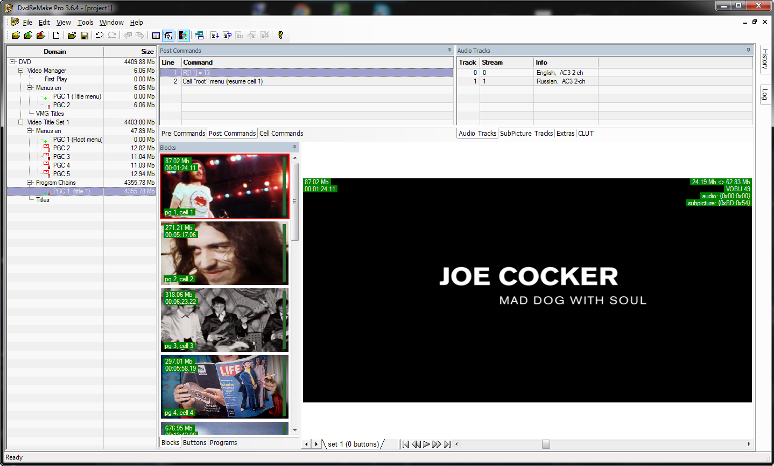
Task: Rewind the video preview
Action: 416,444
